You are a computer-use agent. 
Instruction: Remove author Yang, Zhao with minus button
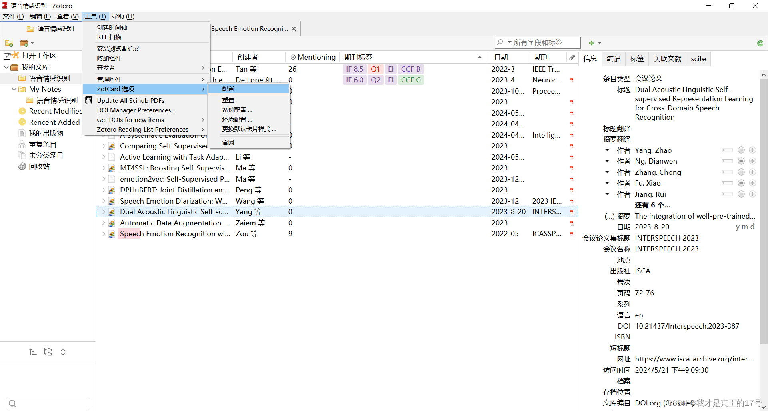pyautogui.click(x=741, y=150)
